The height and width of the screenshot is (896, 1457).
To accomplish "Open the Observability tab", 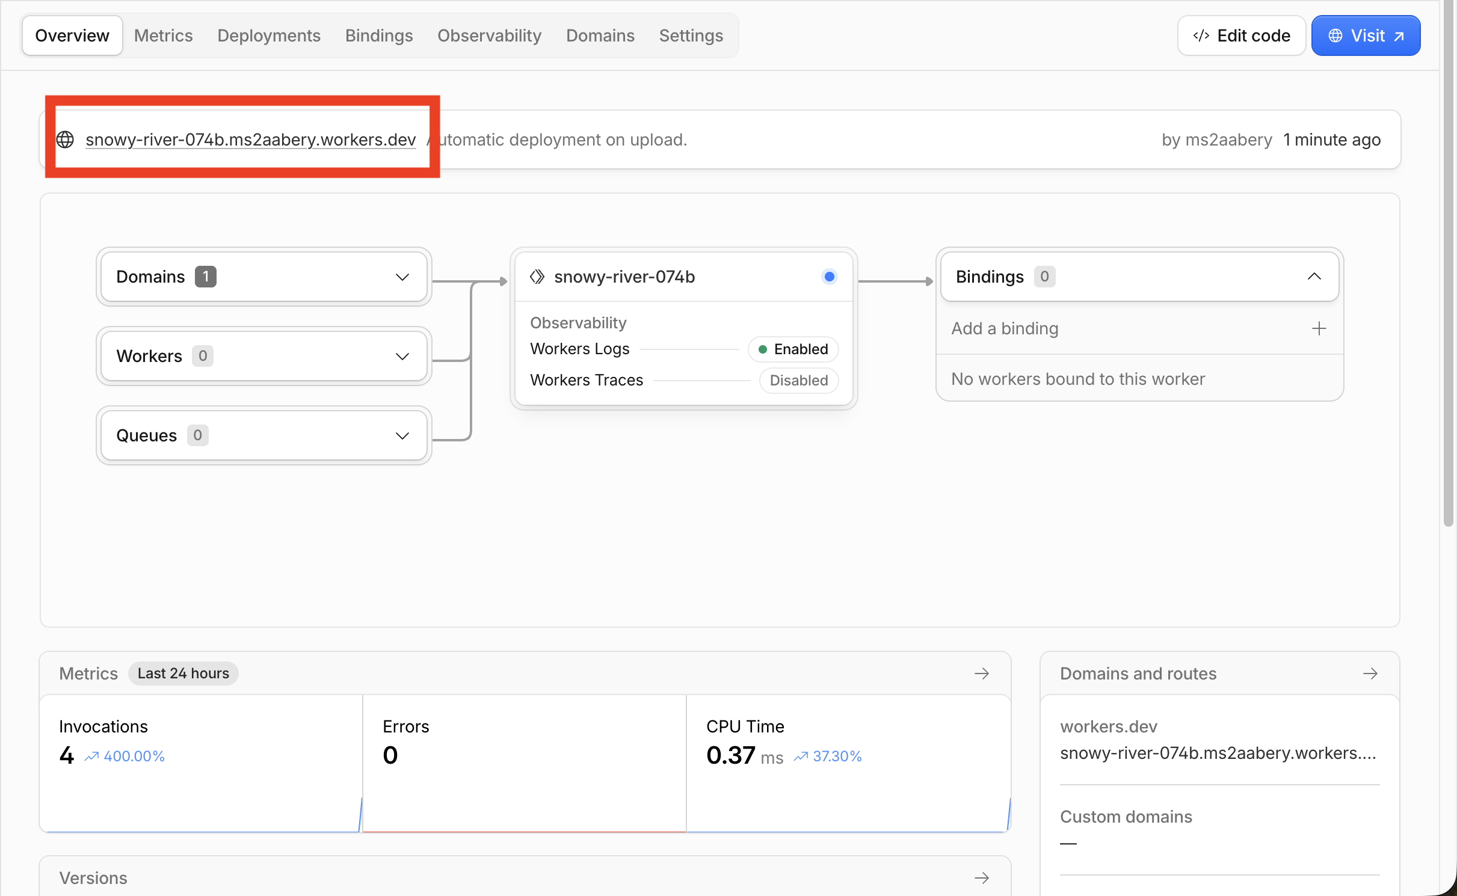I will click(489, 36).
